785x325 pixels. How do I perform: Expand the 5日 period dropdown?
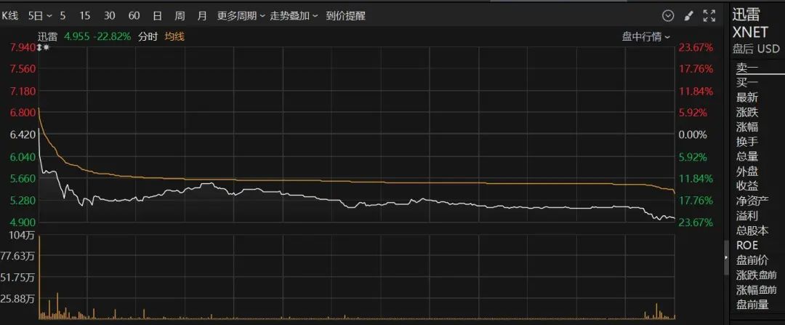40,16
